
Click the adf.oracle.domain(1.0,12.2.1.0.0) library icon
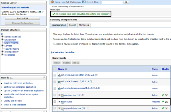pyautogui.click(x=60, y=82)
